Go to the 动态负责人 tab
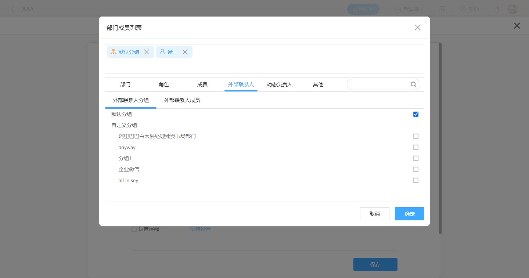Screen dimensions: 529x278 click(280, 84)
